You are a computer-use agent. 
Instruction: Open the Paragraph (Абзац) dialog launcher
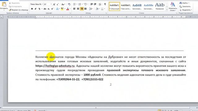coord(106,13)
